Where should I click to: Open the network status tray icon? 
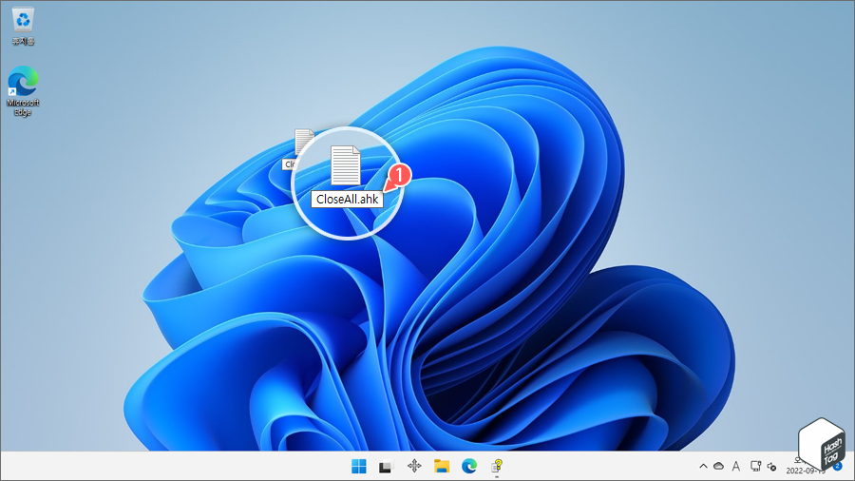tap(755, 466)
